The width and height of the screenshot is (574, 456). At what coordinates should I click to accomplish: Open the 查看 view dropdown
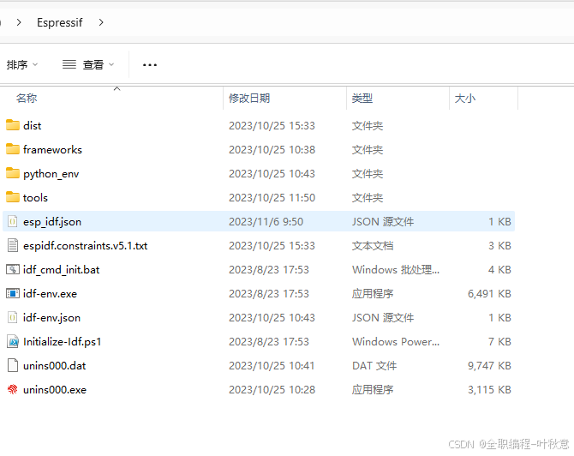click(88, 65)
